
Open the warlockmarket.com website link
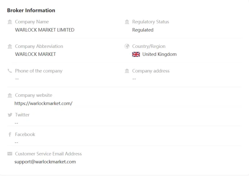click(44, 103)
